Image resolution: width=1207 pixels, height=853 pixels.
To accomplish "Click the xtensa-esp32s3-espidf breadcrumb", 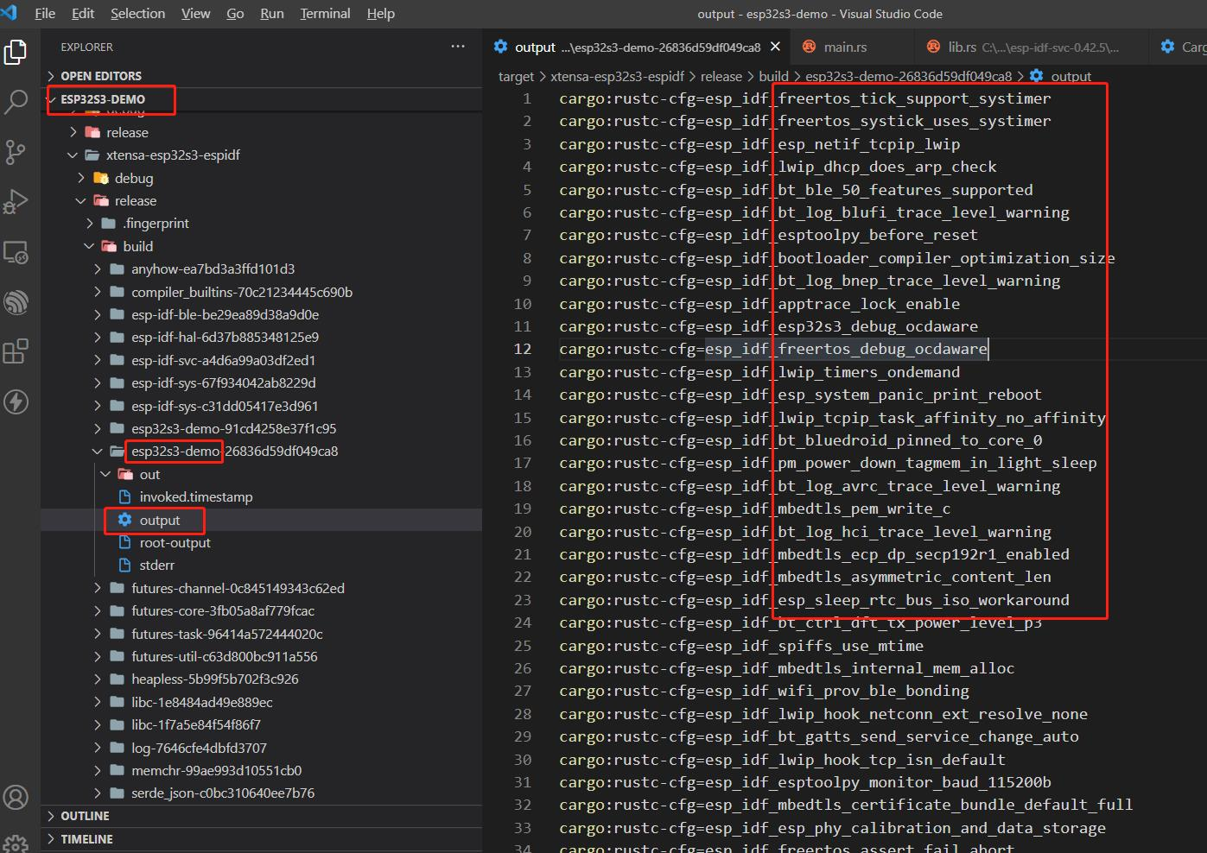I will pos(616,76).
